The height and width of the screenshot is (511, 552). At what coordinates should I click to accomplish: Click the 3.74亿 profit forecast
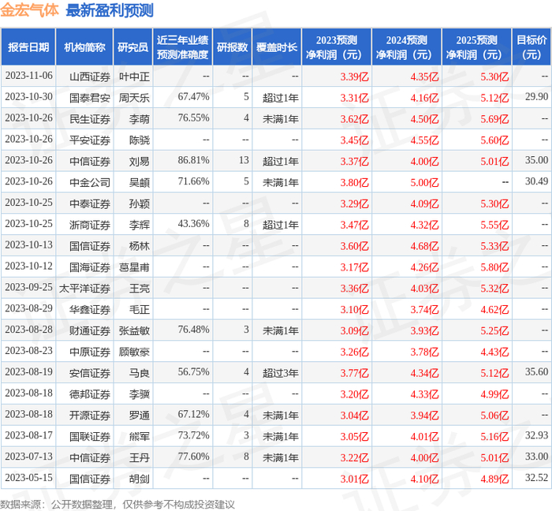[424, 309]
